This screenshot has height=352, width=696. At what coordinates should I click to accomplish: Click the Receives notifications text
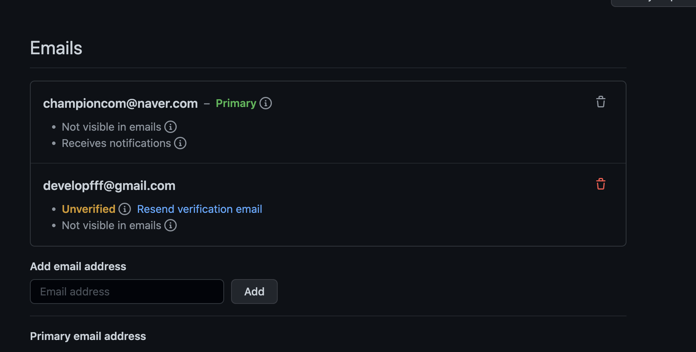117,143
